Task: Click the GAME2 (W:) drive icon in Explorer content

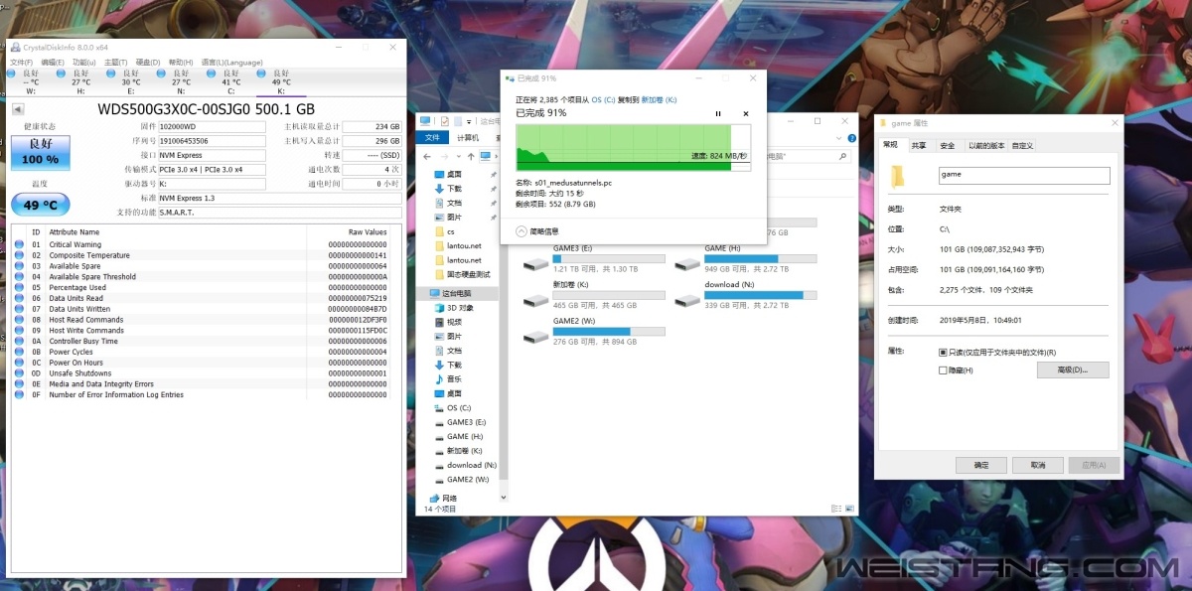Action: pyautogui.click(x=536, y=336)
